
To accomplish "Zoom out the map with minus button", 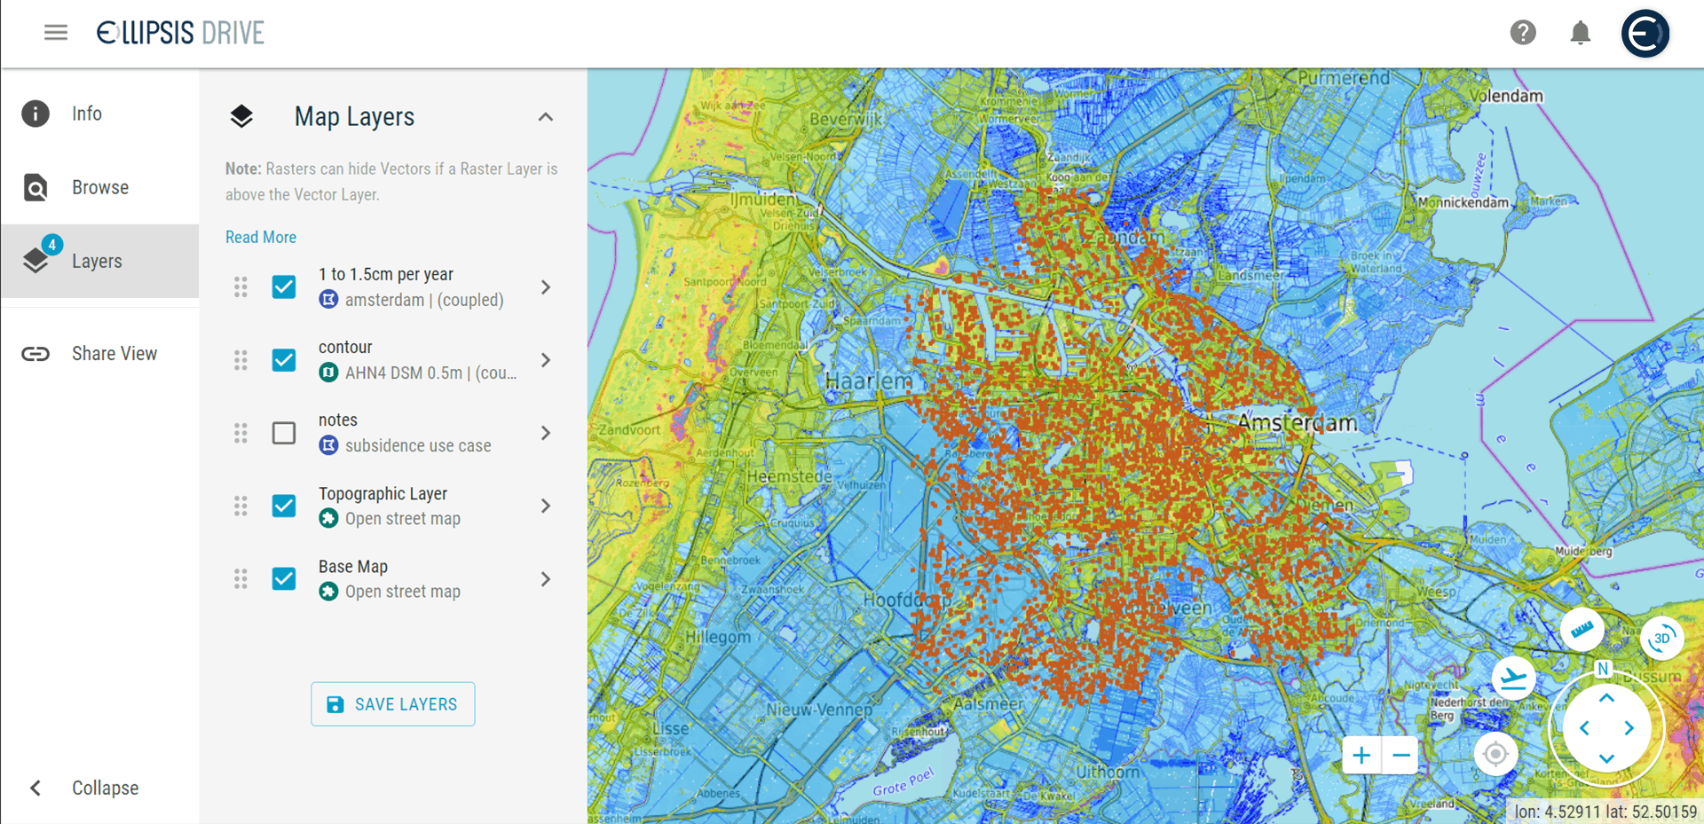I will 1401,756.
